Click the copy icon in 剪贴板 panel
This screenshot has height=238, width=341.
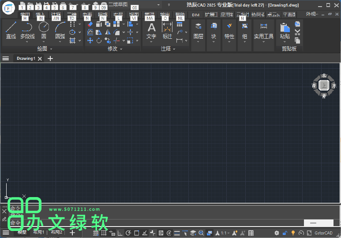(x=297, y=40)
